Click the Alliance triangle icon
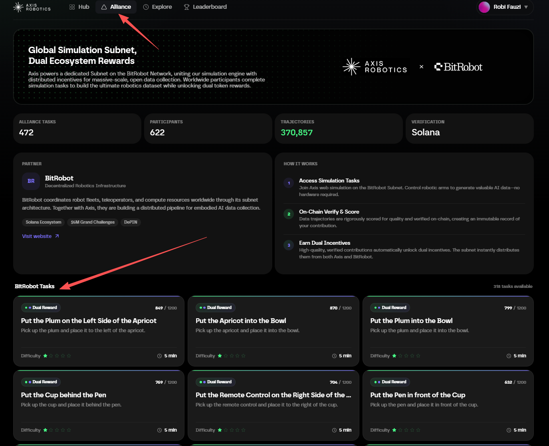The width and height of the screenshot is (549, 446). [x=104, y=7]
